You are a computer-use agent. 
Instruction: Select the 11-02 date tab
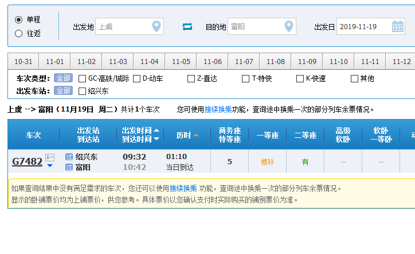point(87,62)
